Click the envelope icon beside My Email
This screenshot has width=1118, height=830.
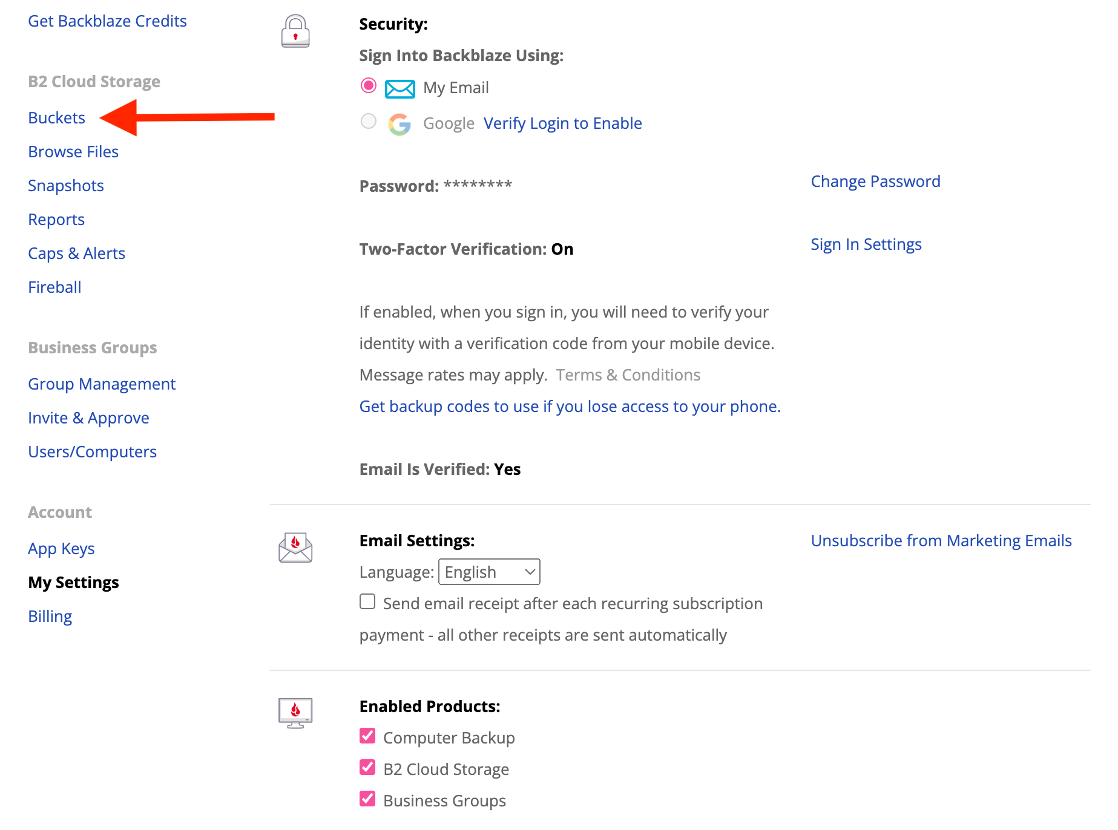coord(400,89)
